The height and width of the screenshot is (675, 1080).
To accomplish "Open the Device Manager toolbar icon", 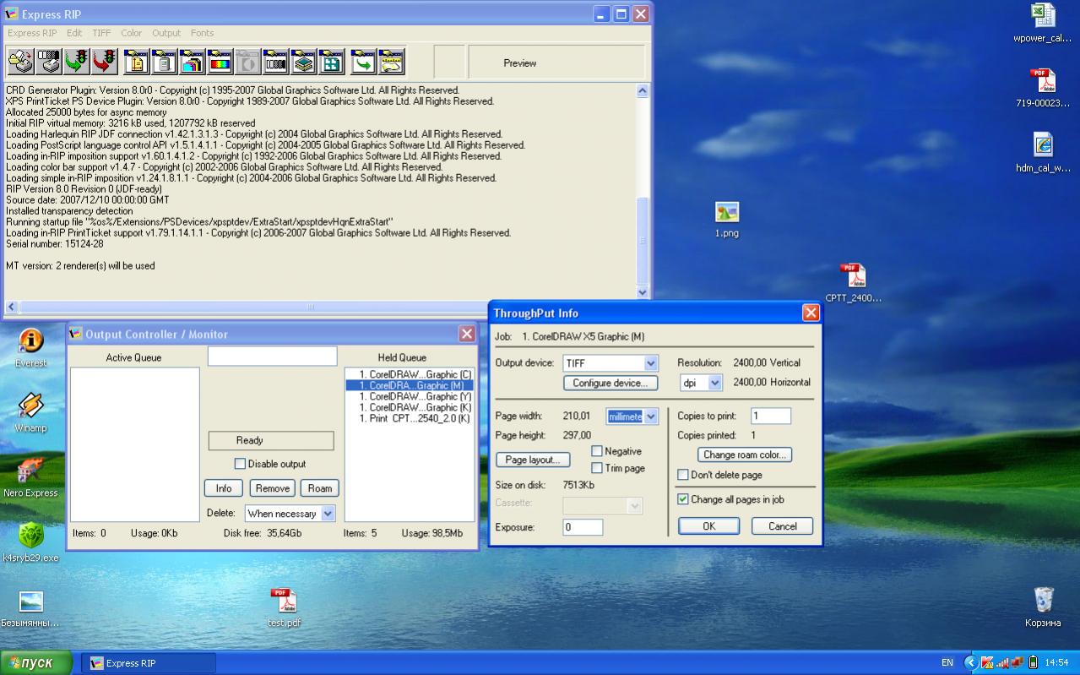I will 164,62.
